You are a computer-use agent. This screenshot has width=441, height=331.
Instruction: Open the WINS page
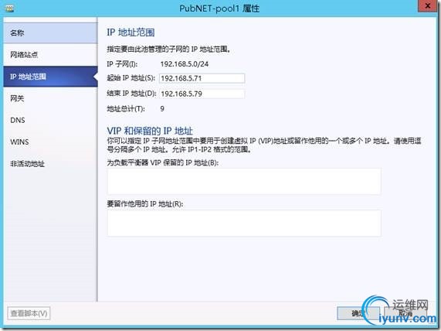50,142
